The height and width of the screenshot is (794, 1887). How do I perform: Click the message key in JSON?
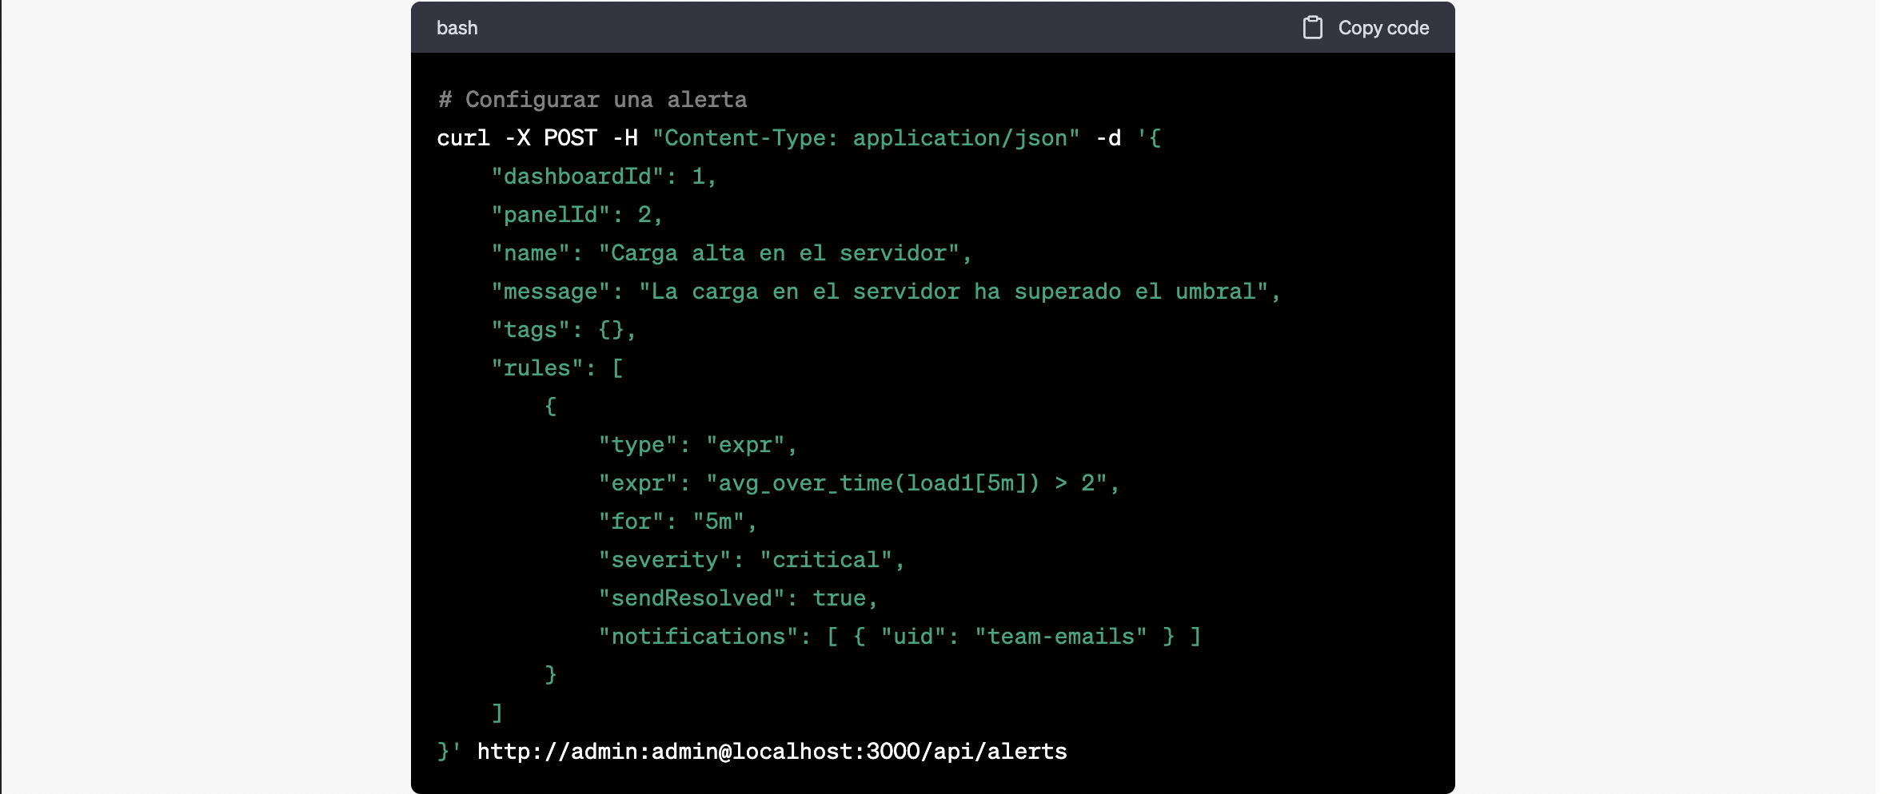click(x=550, y=292)
